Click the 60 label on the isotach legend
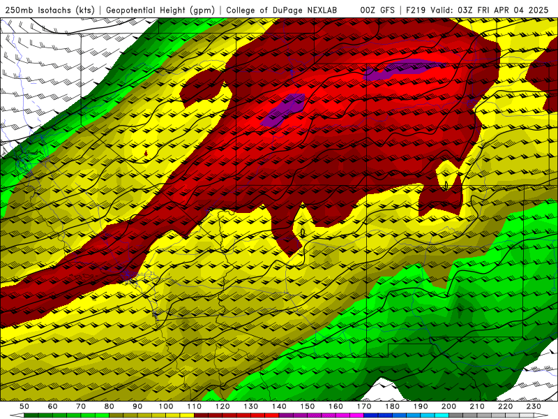Viewport: 558px width, 419px height. click(52, 406)
